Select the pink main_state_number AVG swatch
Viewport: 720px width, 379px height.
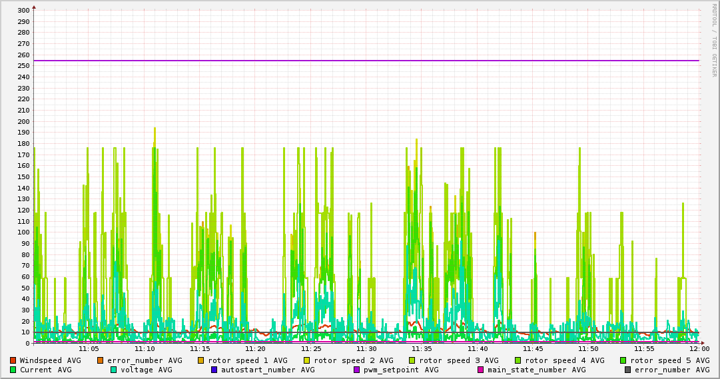[480, 370]
